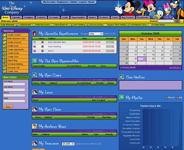Viewport: 184px width, 150px height.
Task: Click the My Open Tasks section icon
Action: click(x=35, y=109)
